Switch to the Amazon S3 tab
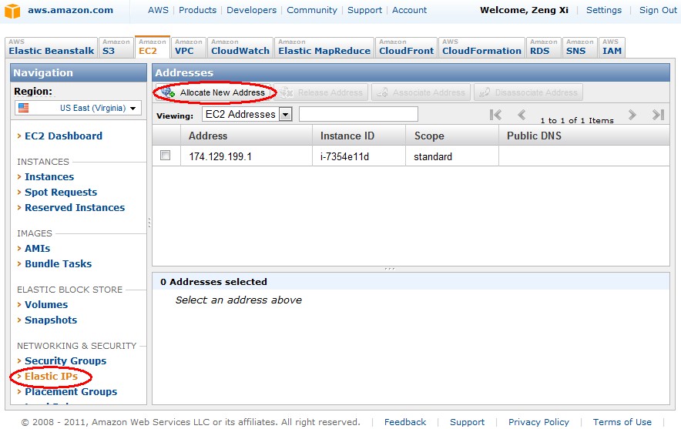 click(116, 47)
